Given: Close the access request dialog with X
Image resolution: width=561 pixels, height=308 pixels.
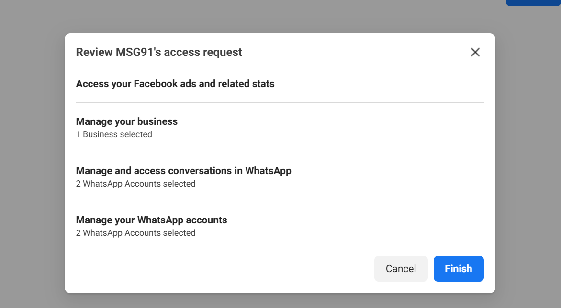Looking at the screenshot, I should [475, 52].
